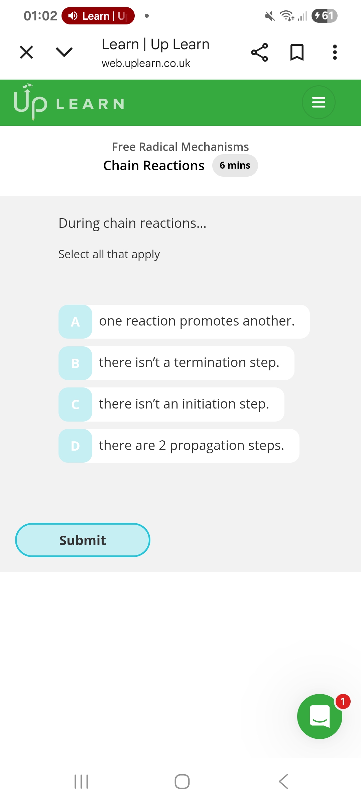The height and width of the screenshot is (803, 361).
Task: Go back with Android back arrow
Action: (283, 782)
